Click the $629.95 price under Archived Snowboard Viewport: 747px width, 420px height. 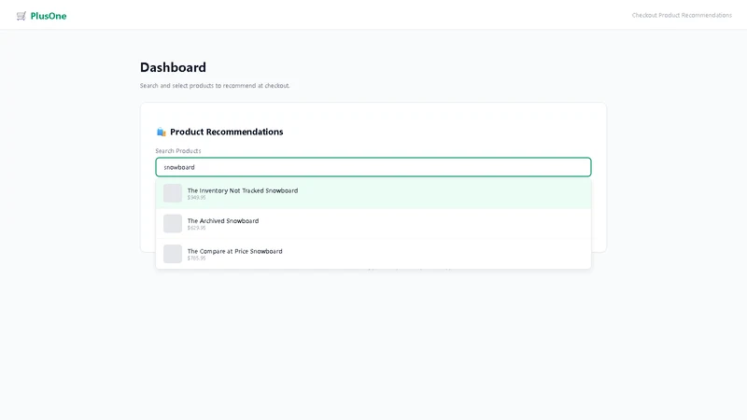tap(196, 228)
